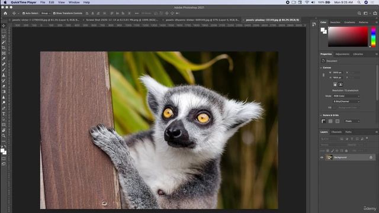Select the Spot Healing Brush tool

click(x=4, y=64)
